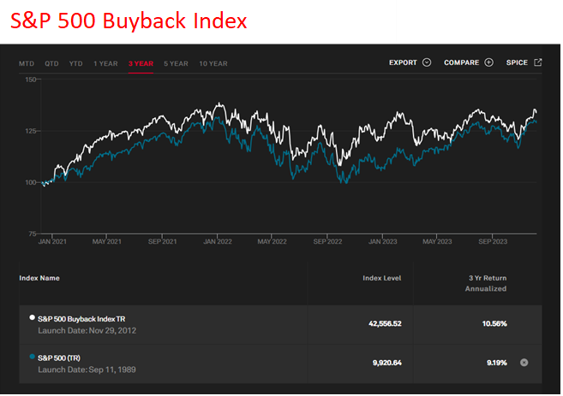Click the 3 Yr Return Annualized header

coord(485,283)
